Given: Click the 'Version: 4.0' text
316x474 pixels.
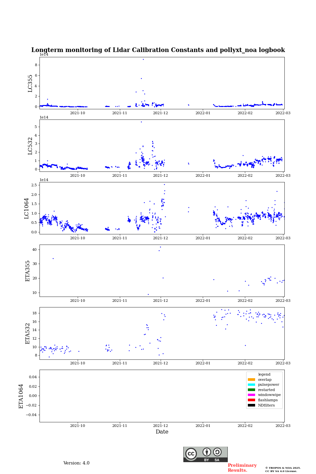Looking at the screenshot, I should 76,463.
